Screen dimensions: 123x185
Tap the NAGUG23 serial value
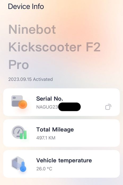(47, 107)
